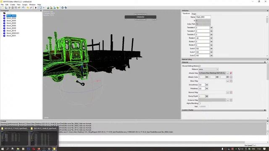
Task: Click the yellow arrow toolbar icon
Action: (x=28, y=8)
